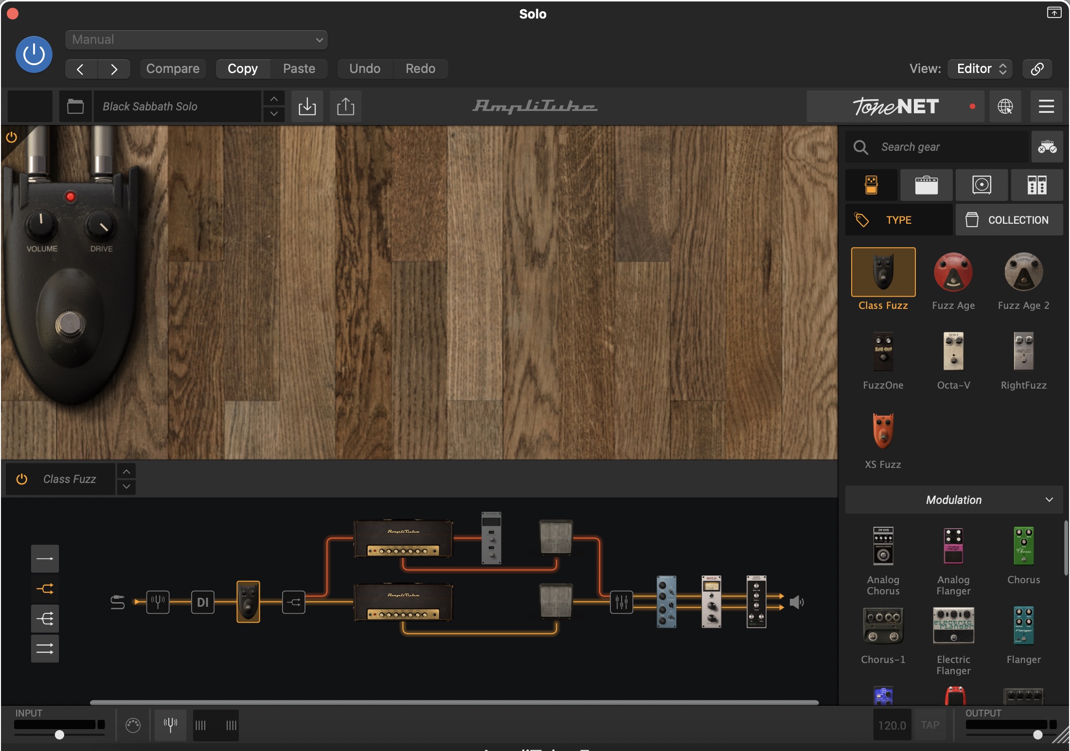Click the Black Sabbath Solo preset name
The height and width of the screenshot is (751, 1070).
(177, 106)
